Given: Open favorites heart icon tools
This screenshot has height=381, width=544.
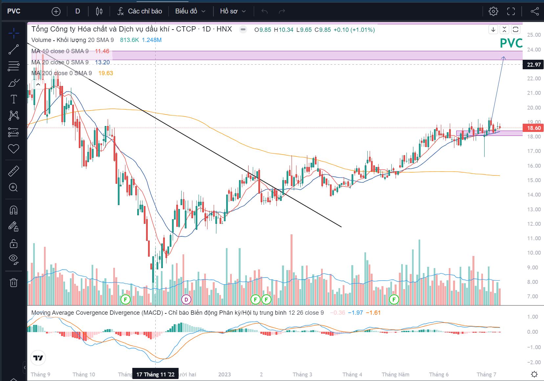Looking at the screenshot, I should [14, 149].
